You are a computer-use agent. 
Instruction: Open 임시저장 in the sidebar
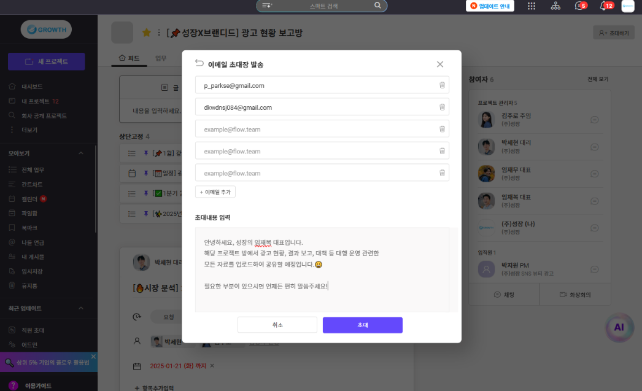click(x=32, y=271)
